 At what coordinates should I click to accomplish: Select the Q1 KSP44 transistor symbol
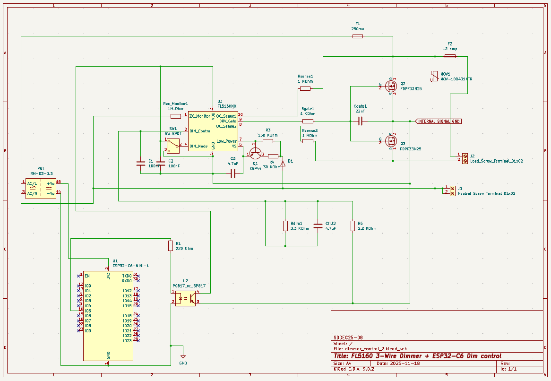point(255,153)
